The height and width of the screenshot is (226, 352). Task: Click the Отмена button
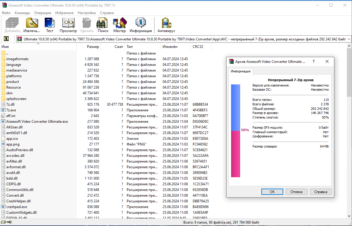296,192
